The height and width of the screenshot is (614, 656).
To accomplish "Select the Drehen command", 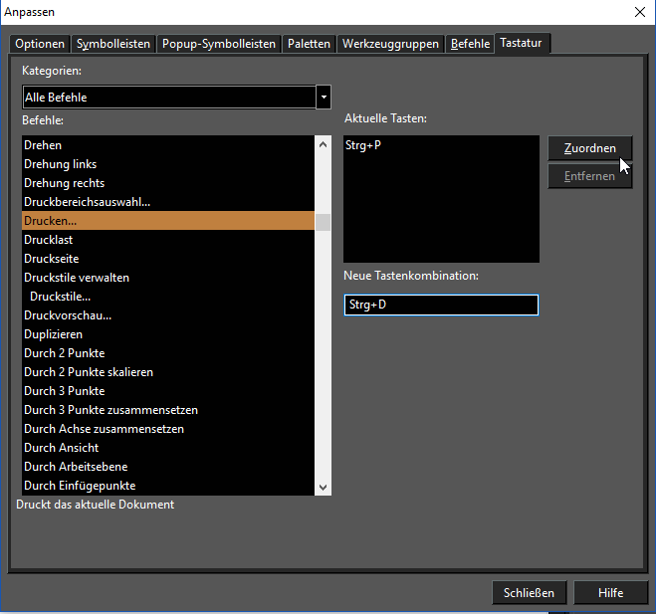I will (x=168, y=145).
